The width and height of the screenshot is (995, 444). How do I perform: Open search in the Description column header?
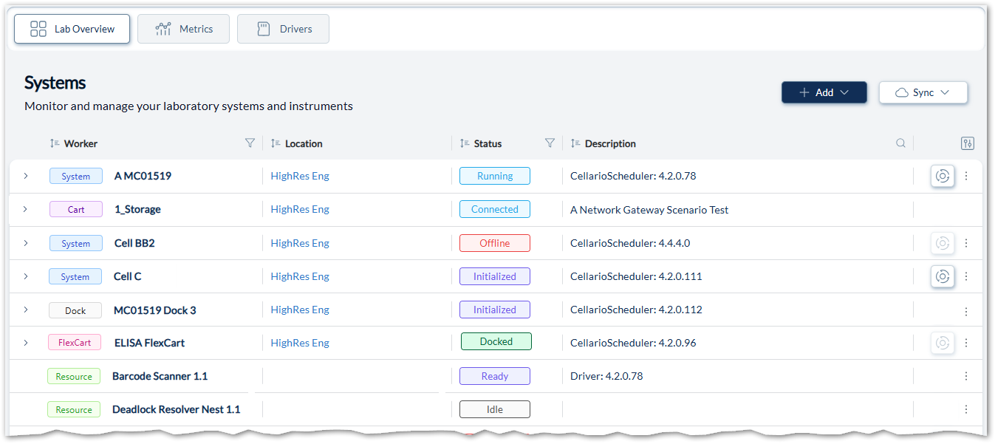point(900,143)
